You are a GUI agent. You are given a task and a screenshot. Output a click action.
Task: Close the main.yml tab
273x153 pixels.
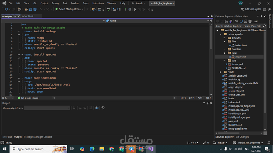click(x=19, y=16)
